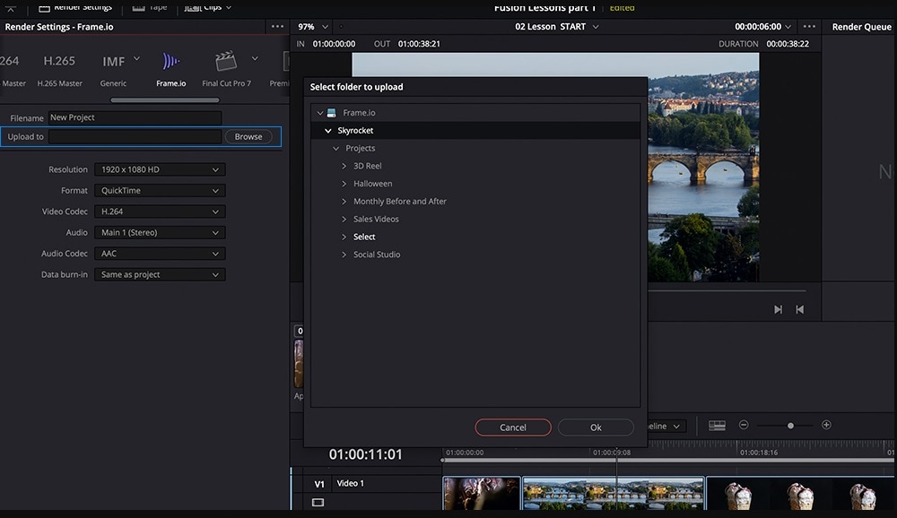Select the Sales Videos folder name
The image size is (897, 518).
click(x=376, y=219)
